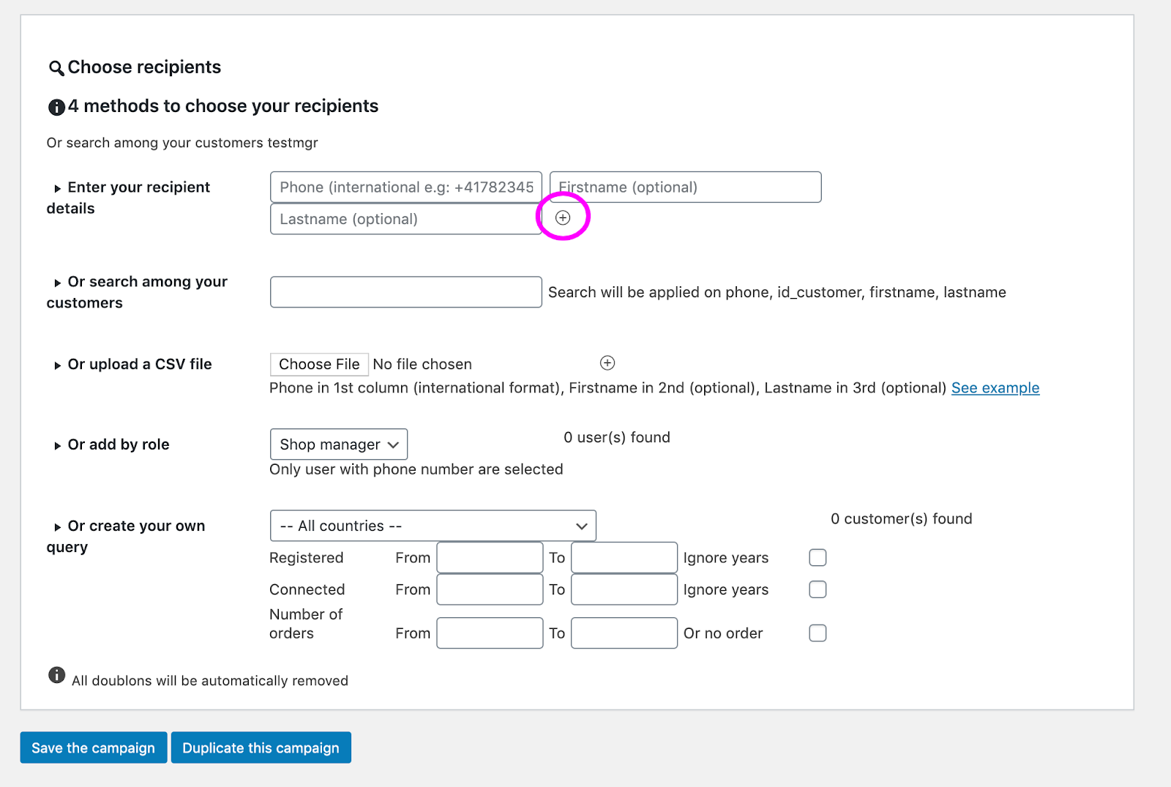Focus the Firstname optional field
The width and height of the screenshot is (1171, 787).
coord(686,187)
